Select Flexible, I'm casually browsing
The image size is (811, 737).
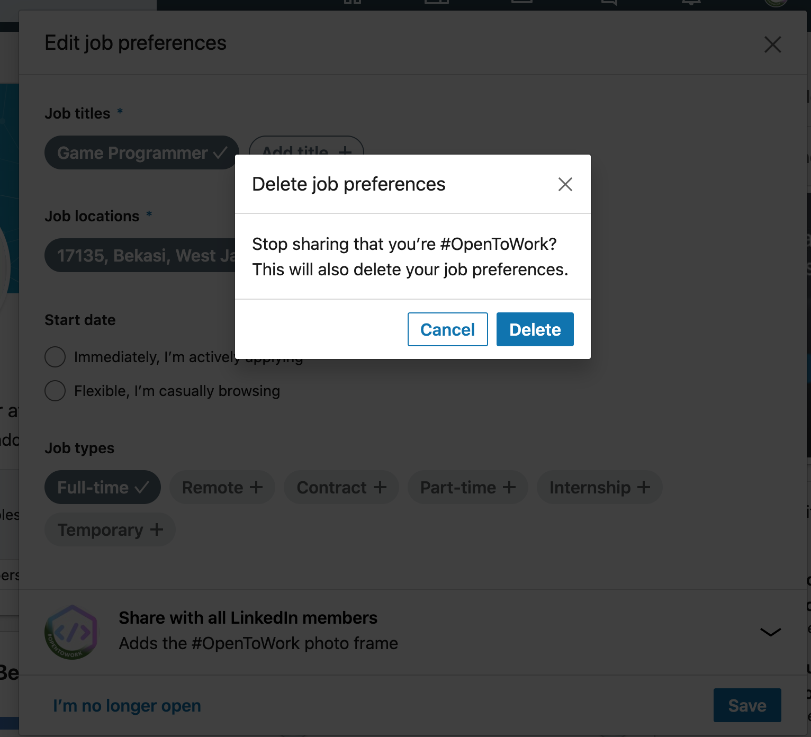(56, 391)
